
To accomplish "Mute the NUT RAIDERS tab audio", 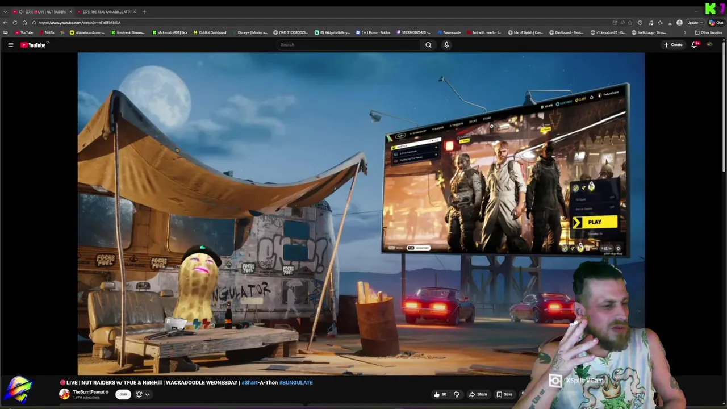I will pyautogui.click(x=21, y=12).
